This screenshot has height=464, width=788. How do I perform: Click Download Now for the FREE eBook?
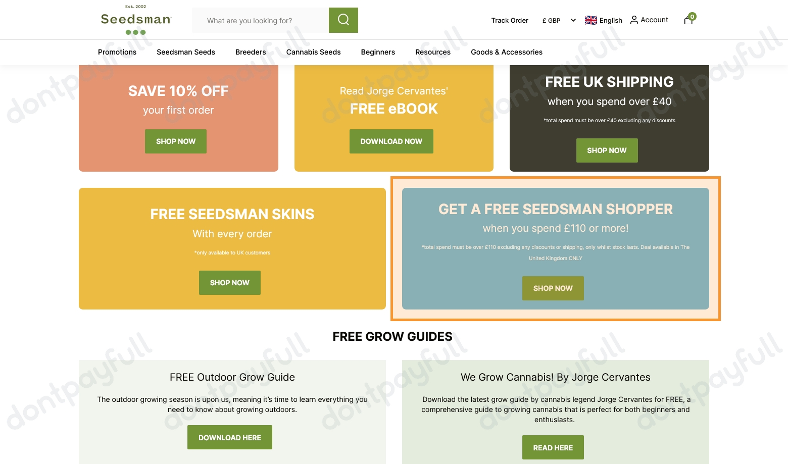click(391, 141)
